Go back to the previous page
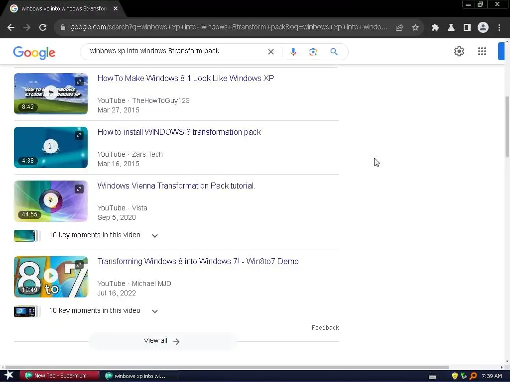Image resolution: width=510 pixels, height=382 pixels. coord(11,28)
